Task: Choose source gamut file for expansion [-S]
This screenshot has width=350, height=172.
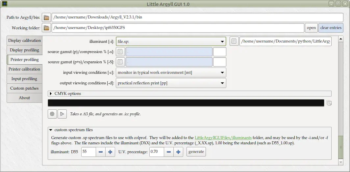Action: pyautogui.click(x=120, y=62)
